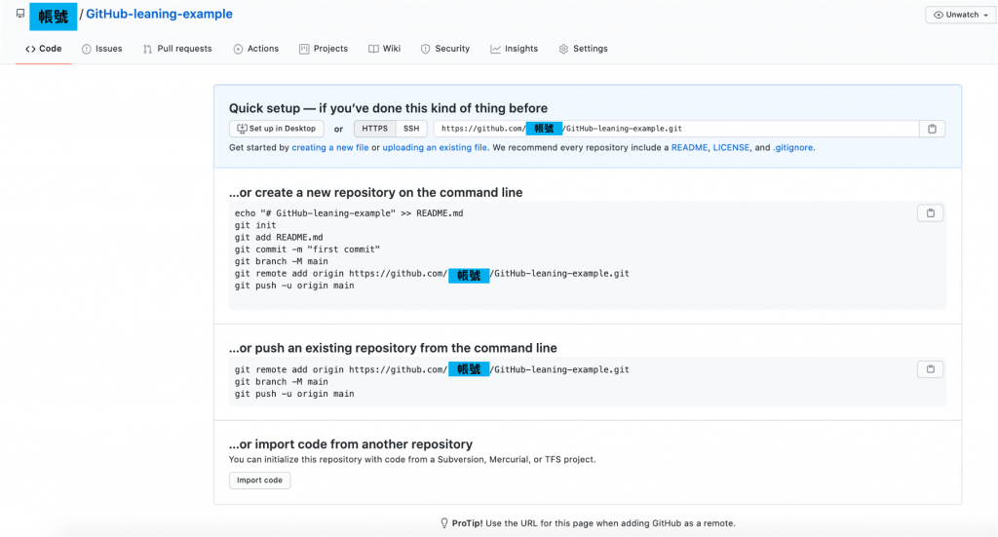The image size is (998, 537).
Task: Click the repository icon beside the repo name
Action: pyautogui.click(x=20, y=14)
